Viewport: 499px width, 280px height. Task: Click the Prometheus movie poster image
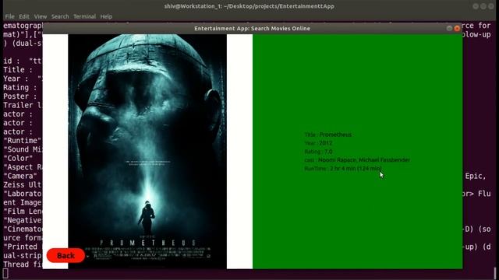pos(147,152)
